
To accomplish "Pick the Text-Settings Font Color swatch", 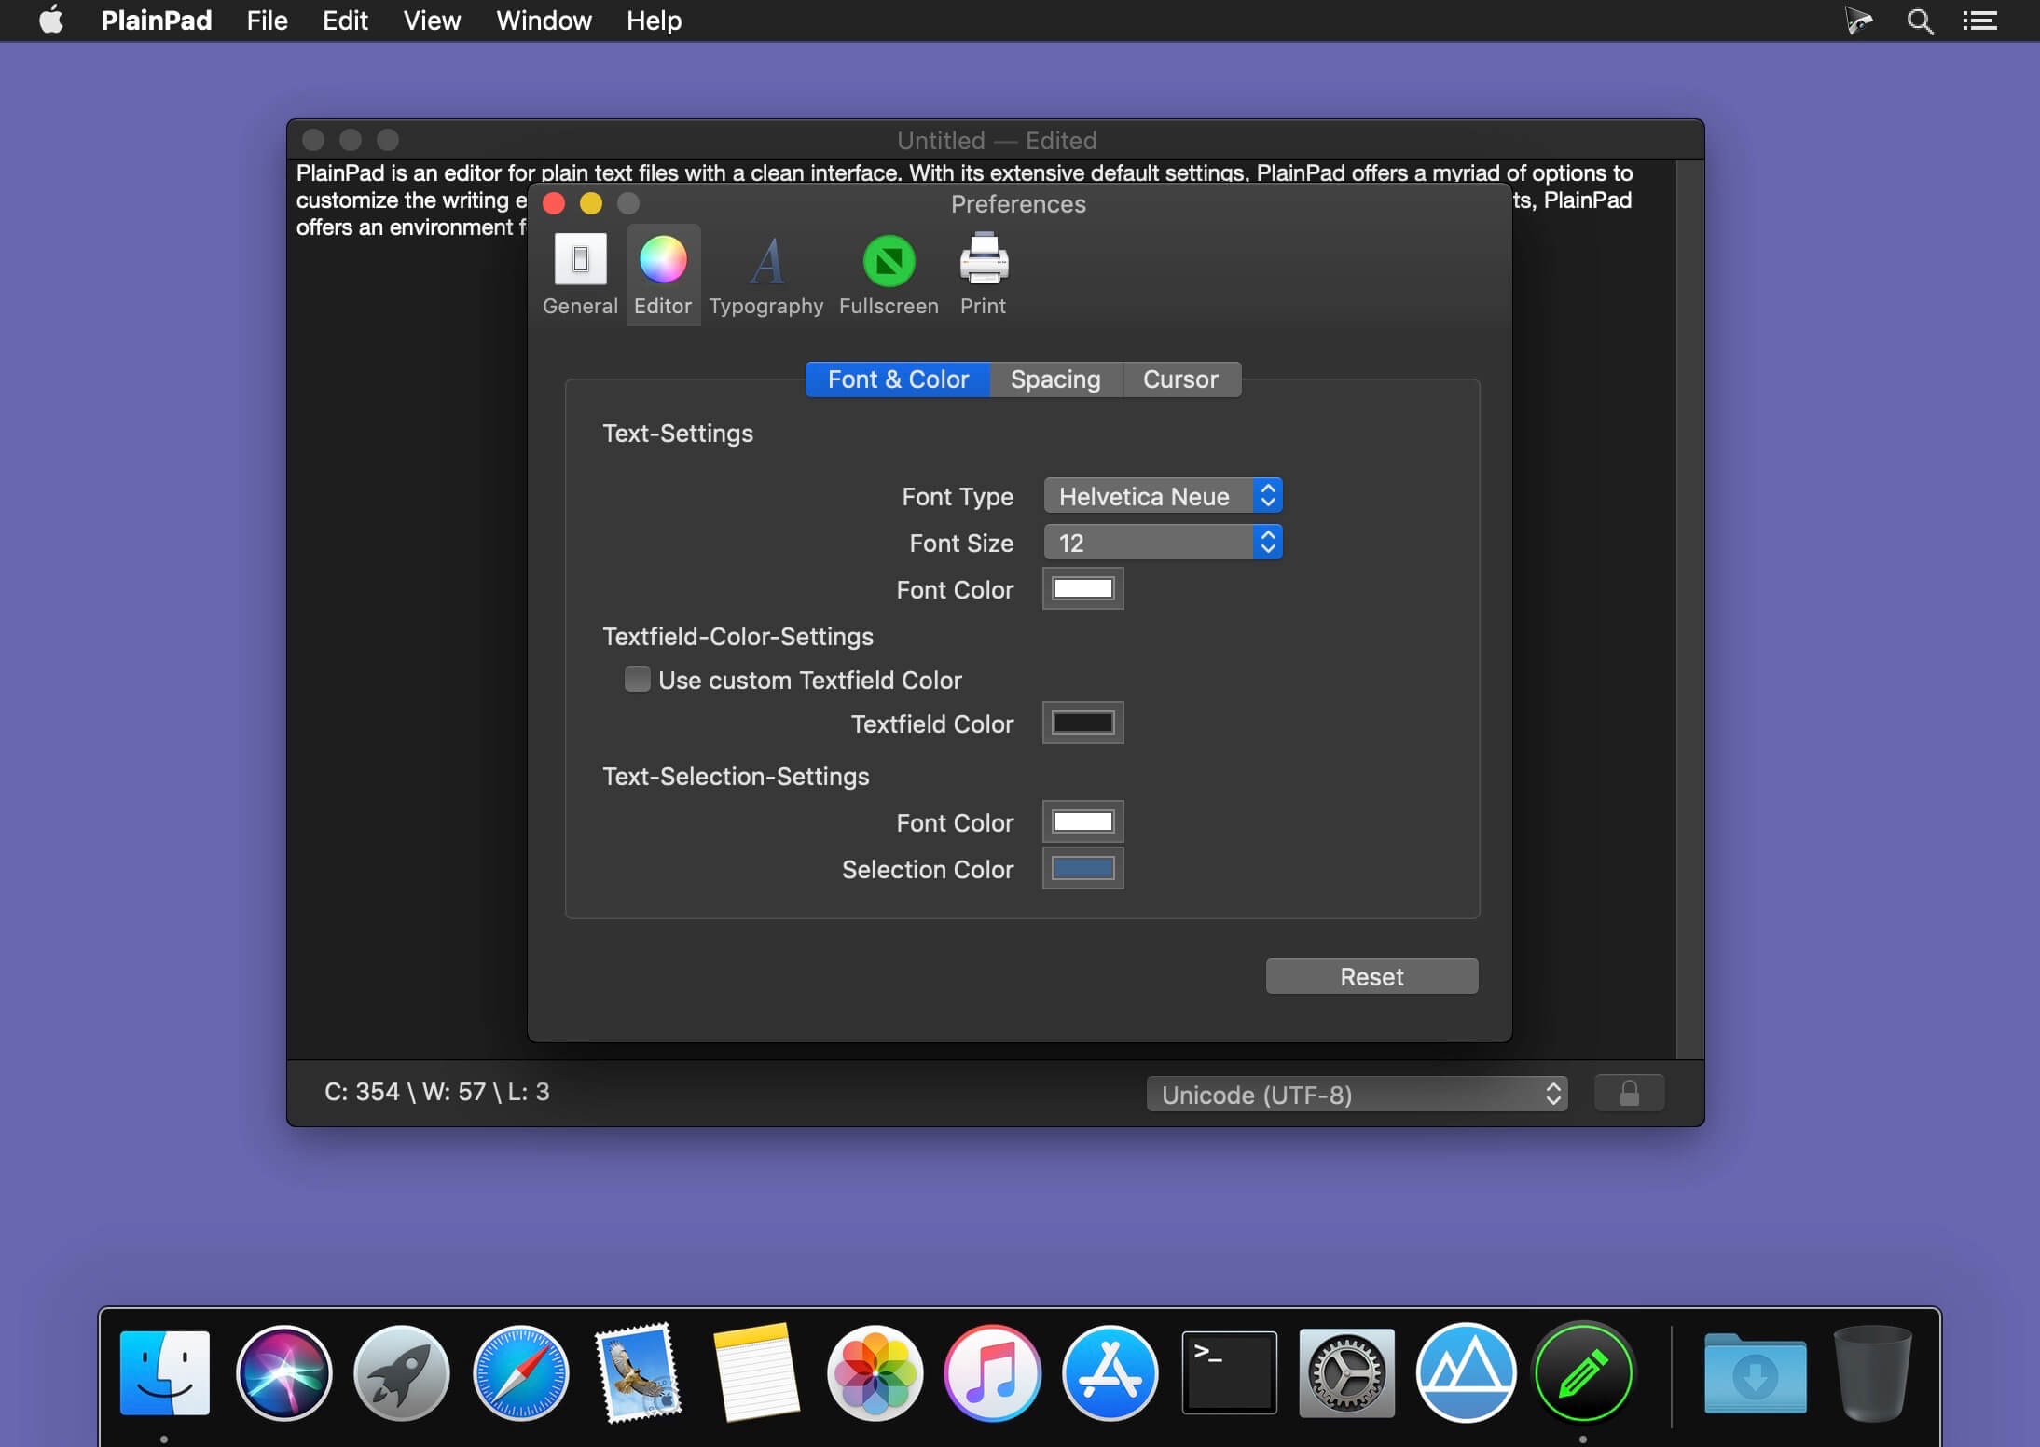I will (x=1082, y=588).
